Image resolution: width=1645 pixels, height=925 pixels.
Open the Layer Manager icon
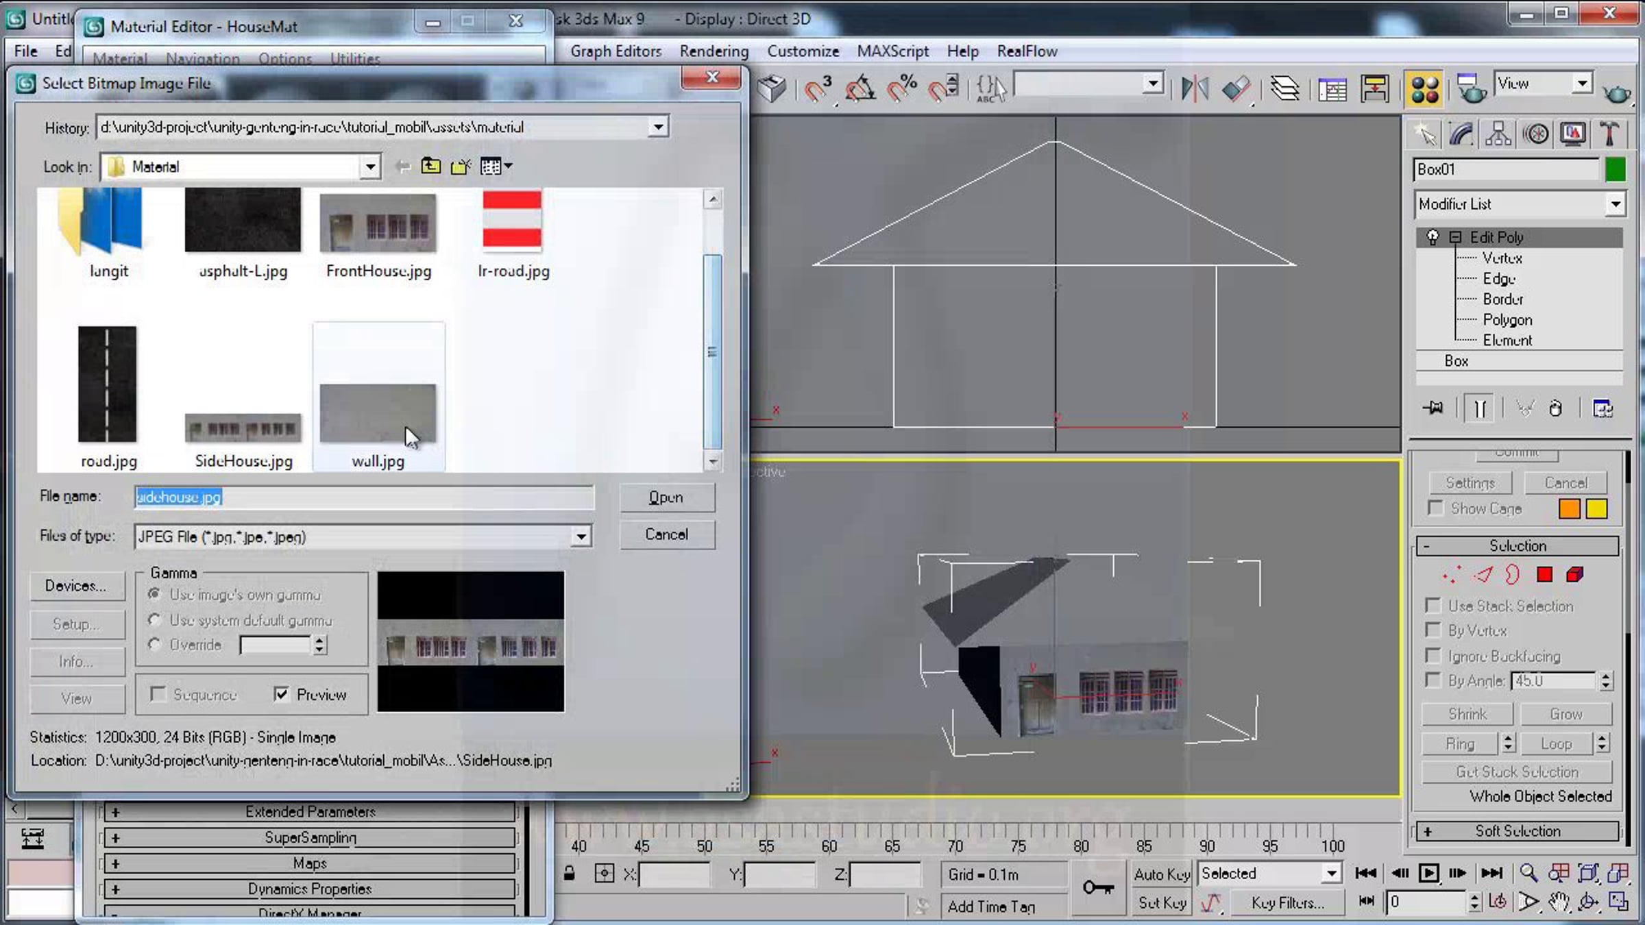pos(1284,89)
